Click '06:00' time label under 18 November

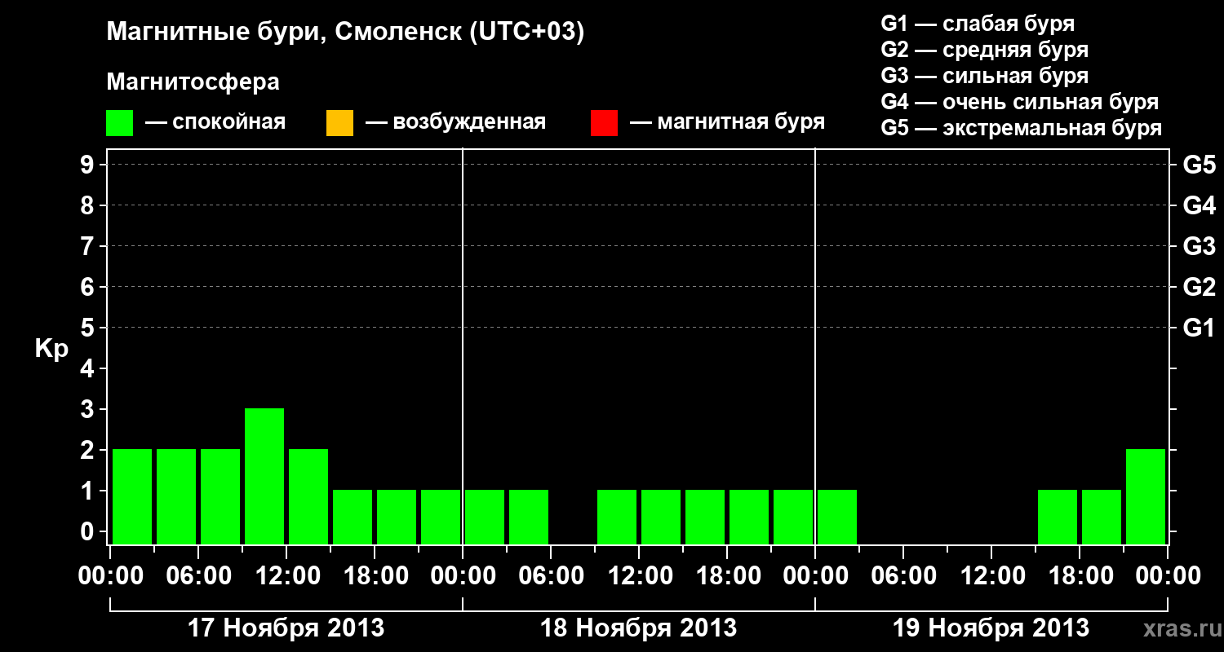click(551, 575)
